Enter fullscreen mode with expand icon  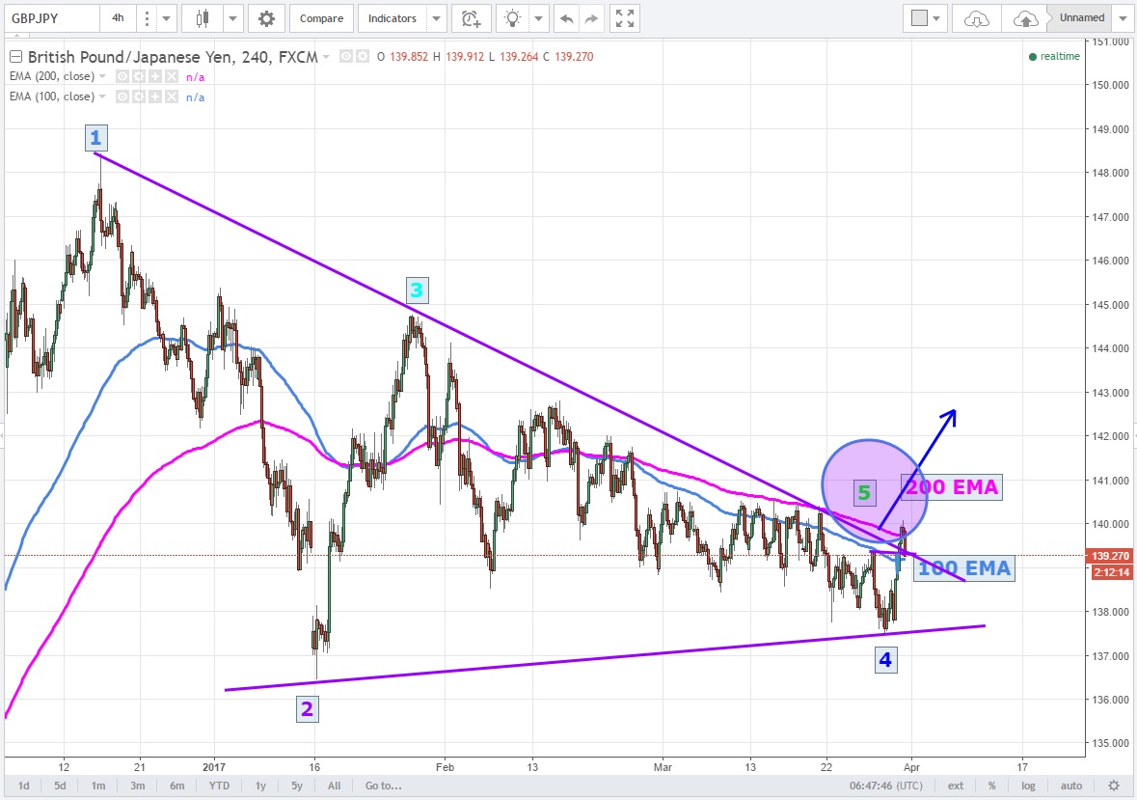click(625, 18)
